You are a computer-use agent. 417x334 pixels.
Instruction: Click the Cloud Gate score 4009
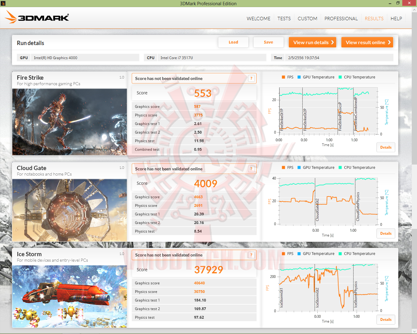pyautogui.click(x=205, y=184)
